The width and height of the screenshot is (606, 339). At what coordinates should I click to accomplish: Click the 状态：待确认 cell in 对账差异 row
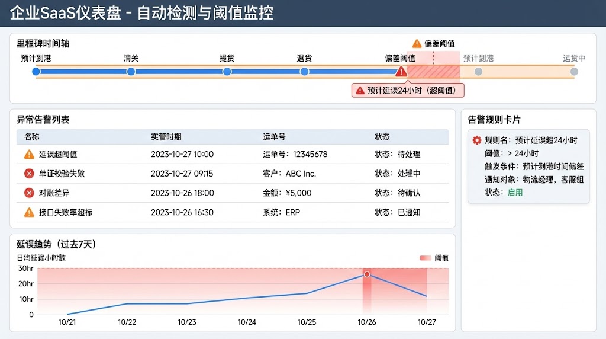[397, 193]
